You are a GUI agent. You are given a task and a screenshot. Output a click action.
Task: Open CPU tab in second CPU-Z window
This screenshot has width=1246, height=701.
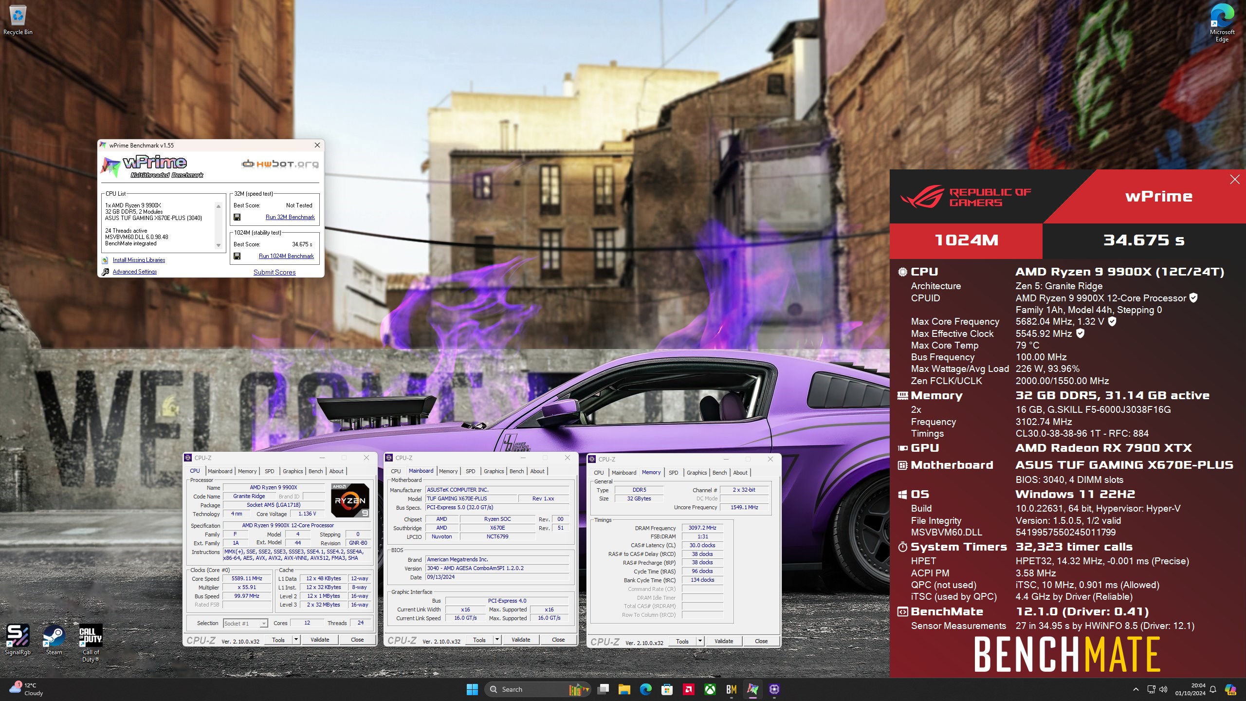396,471
